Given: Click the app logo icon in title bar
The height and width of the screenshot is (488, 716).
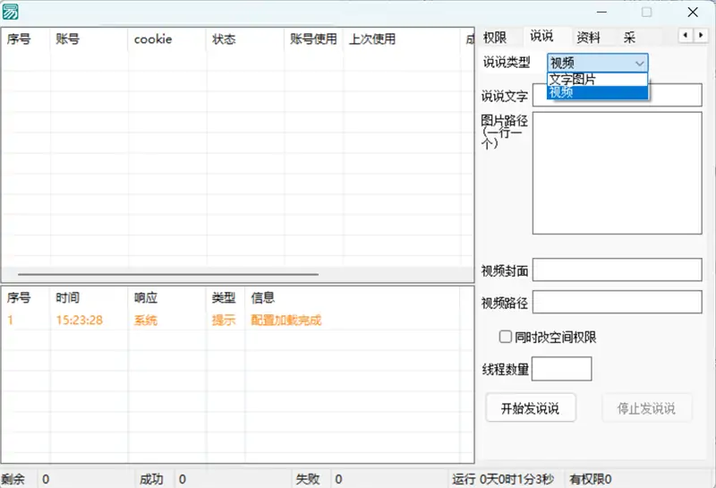Looking at the screenshot, I should pyautogui.click(x=12, y=13).
